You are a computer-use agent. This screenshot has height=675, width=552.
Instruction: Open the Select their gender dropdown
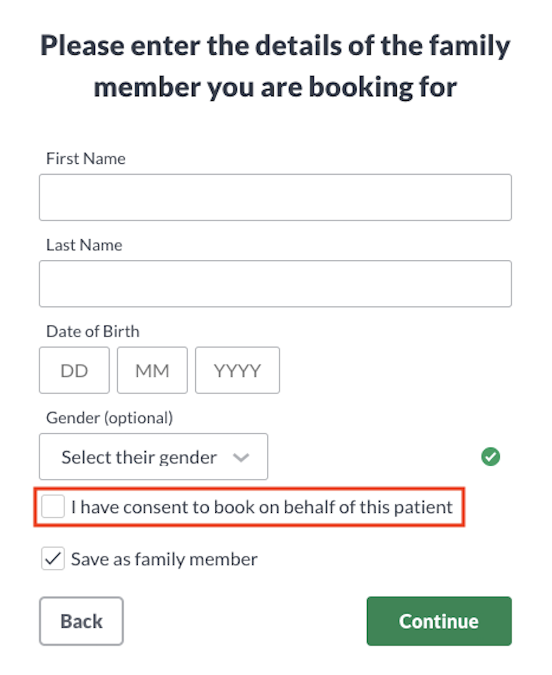pos(153,456)
